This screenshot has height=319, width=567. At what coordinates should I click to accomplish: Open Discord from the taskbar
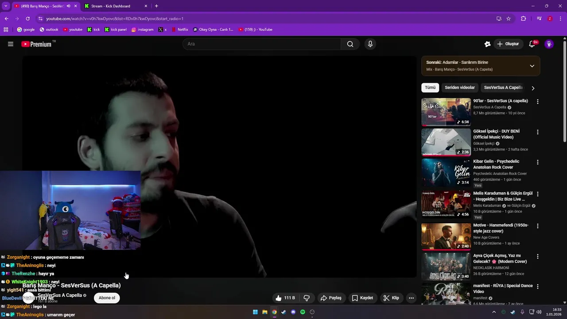tap(293, 312)
